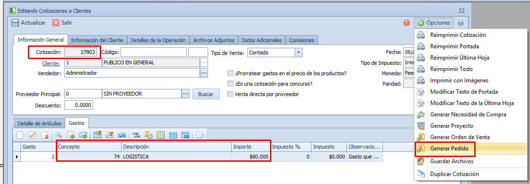
Task: Click ellipsis button next to PUBLICO EN GENERAL
Action: (x=204, y=62)
